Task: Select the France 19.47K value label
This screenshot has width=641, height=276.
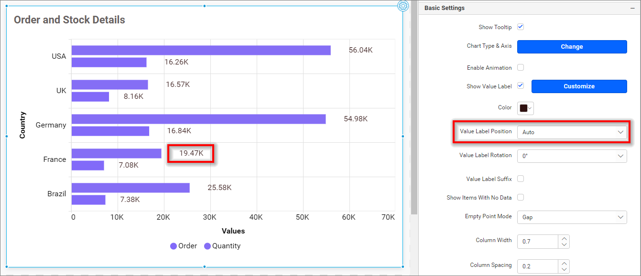Action: click(x=191, y=153)
